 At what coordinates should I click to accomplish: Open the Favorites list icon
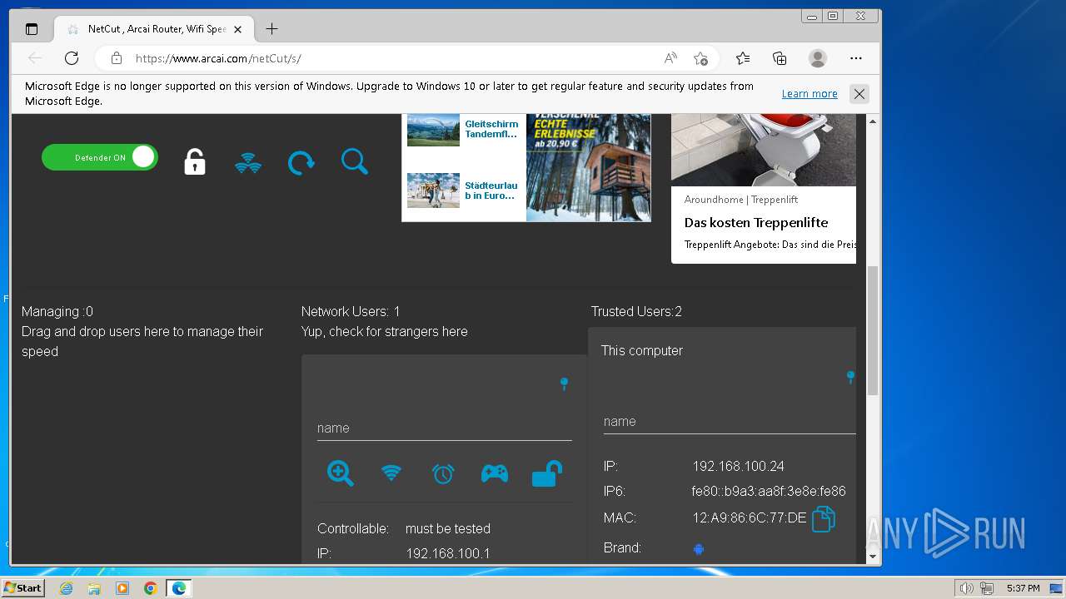tap(743, 58)
